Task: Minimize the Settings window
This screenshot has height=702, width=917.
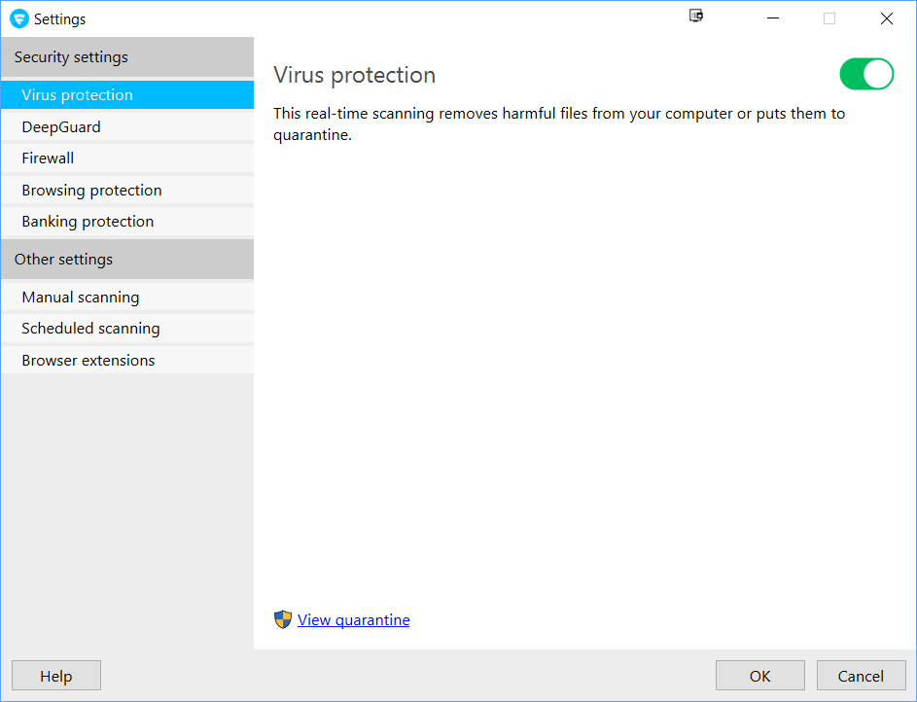Action: point(773,18)
